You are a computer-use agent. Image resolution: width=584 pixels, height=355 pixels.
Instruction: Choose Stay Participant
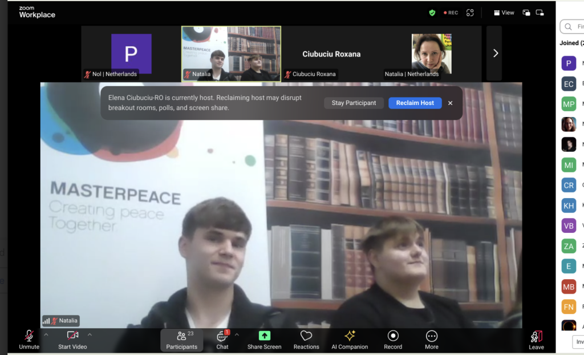point(354,103)
